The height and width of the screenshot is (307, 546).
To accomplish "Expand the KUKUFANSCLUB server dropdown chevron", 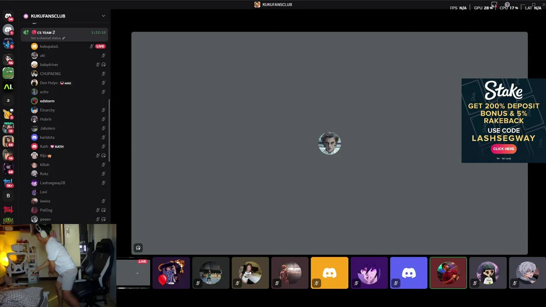I will click(103, 16).
